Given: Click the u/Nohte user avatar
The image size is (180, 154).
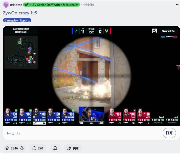Looking at the screenshot, I should point(6,5).
